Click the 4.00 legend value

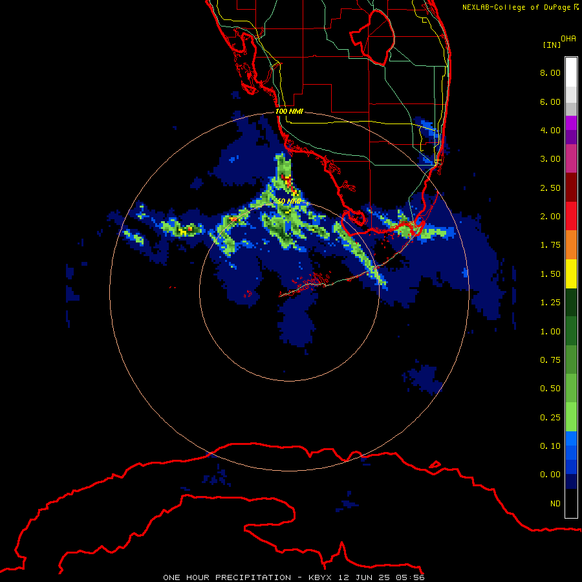pyautogui.click(x=550, y=130)
